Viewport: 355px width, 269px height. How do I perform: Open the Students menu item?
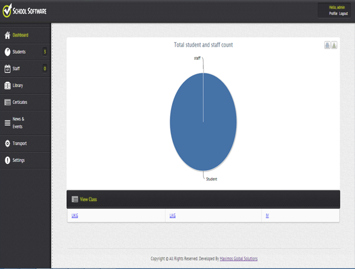coord(19,52)
